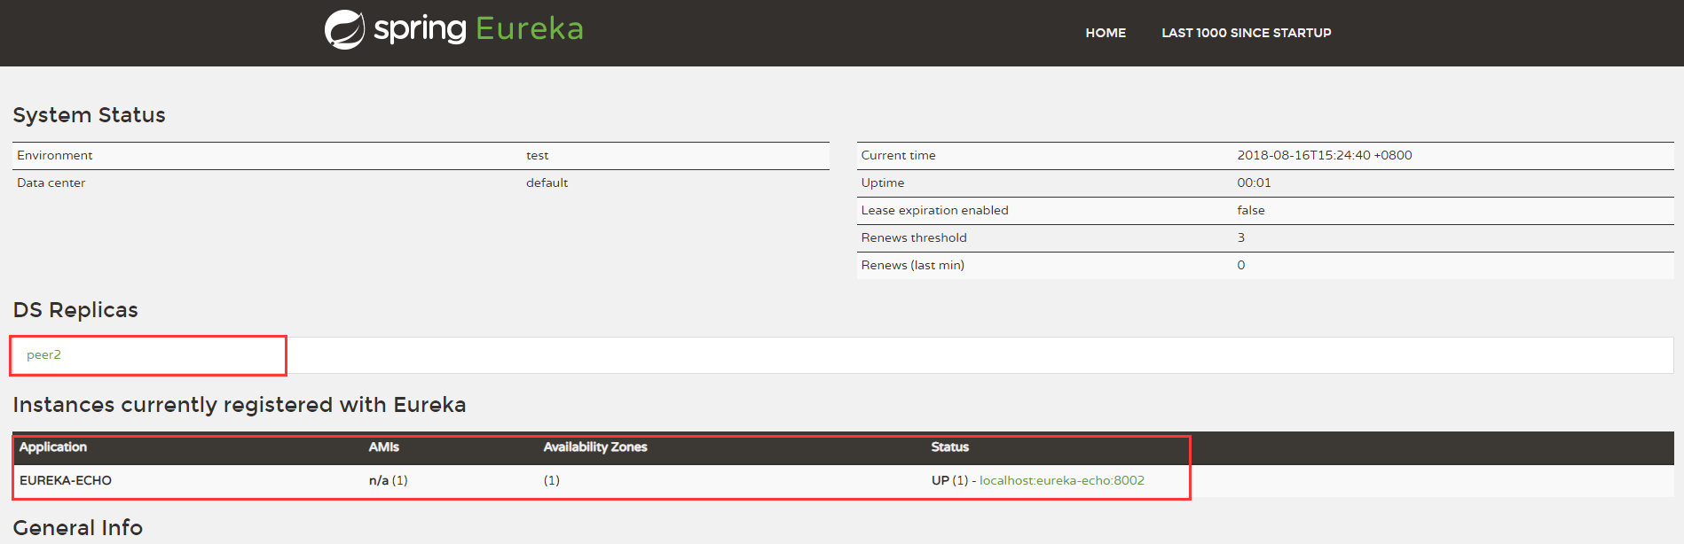Select the 2018-08-16T15:24:40 +0800 timestamp

click(x=1325, y=155)
